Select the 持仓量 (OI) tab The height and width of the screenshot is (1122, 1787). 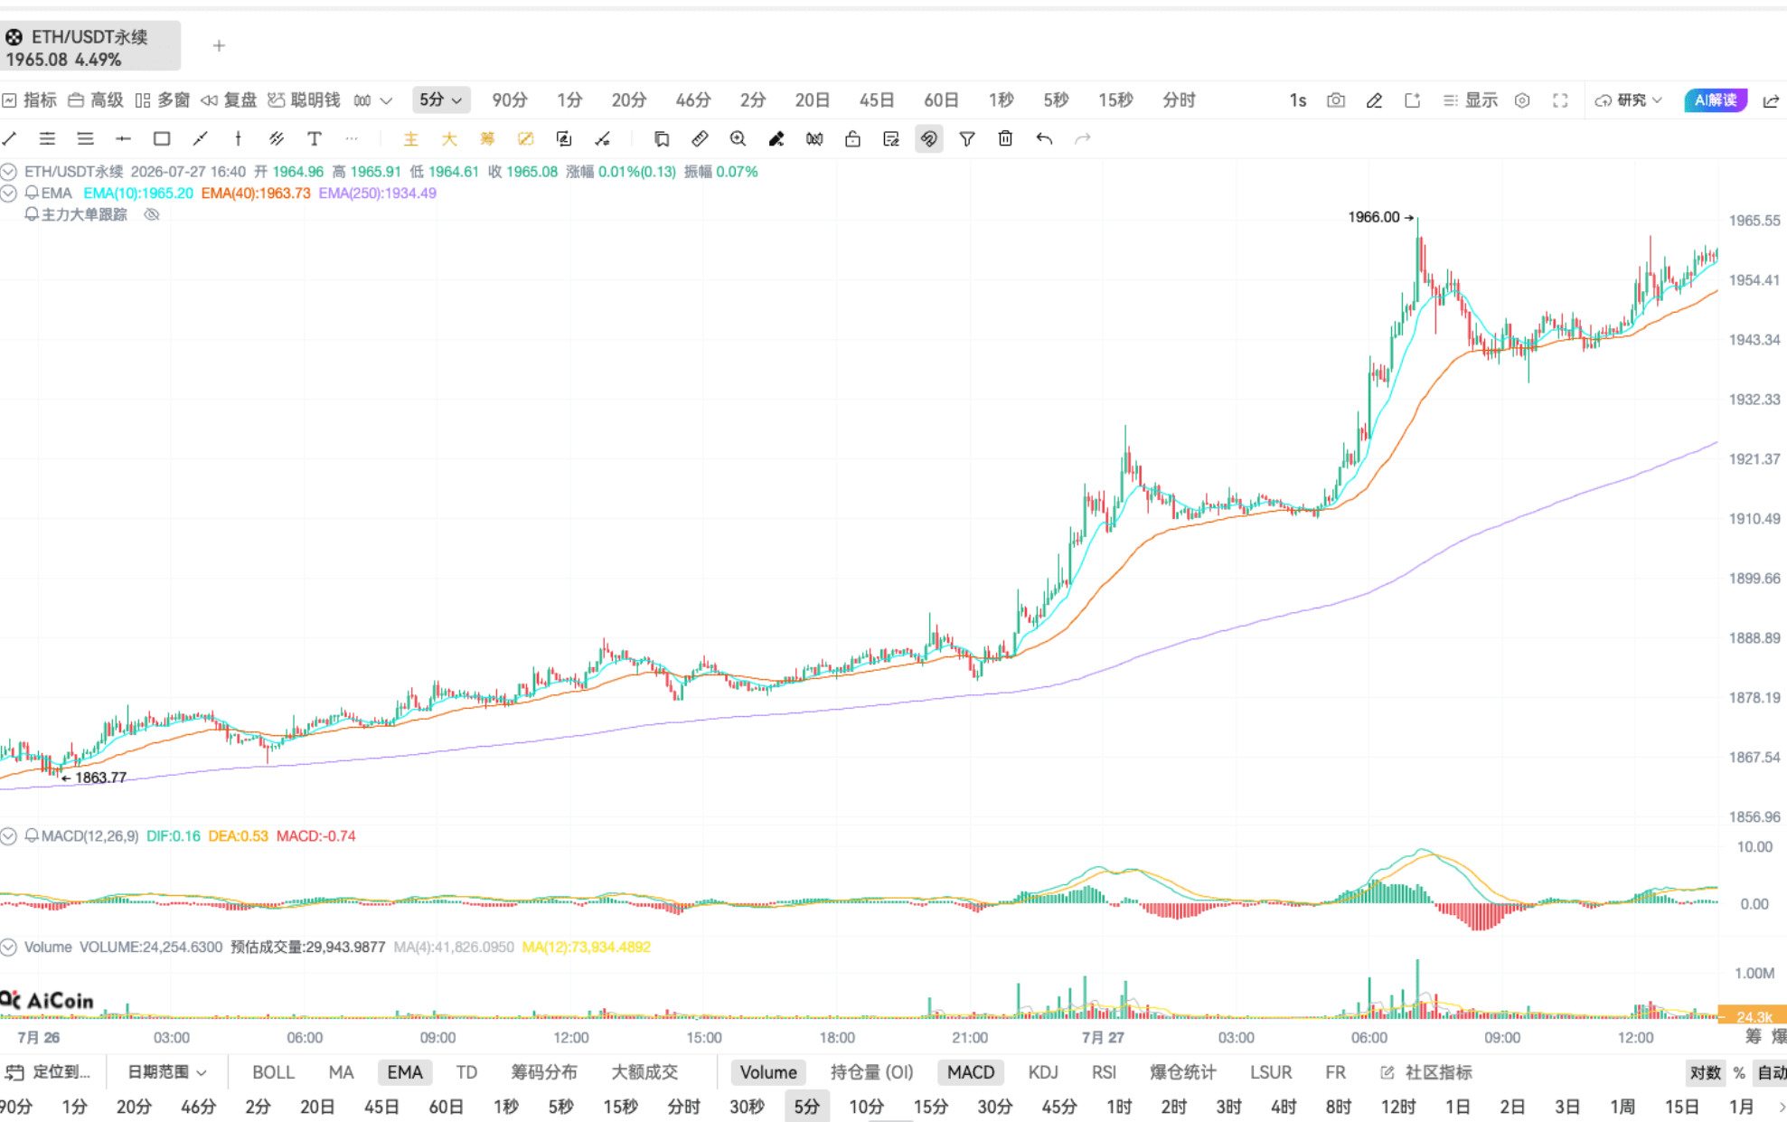click(x=871, y=1072)
